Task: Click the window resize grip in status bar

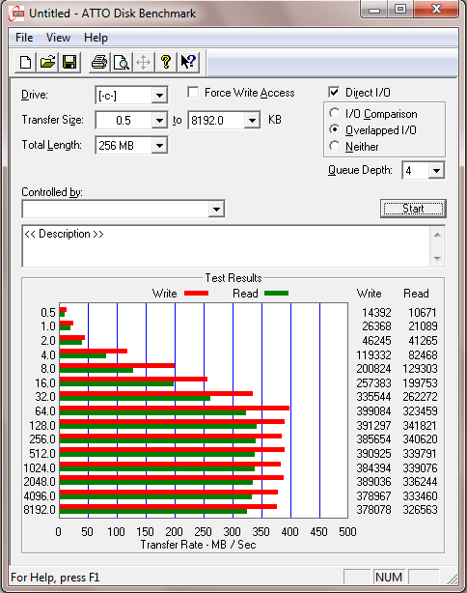Action: (453, 579)
